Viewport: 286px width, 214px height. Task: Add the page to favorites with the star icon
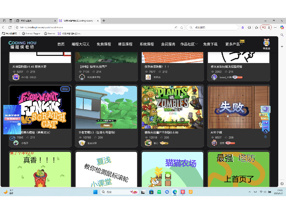(x=182, y=27)
